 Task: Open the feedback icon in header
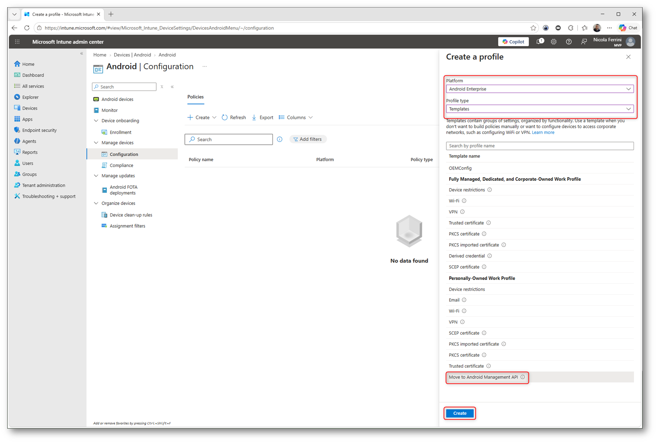(584, 42)
